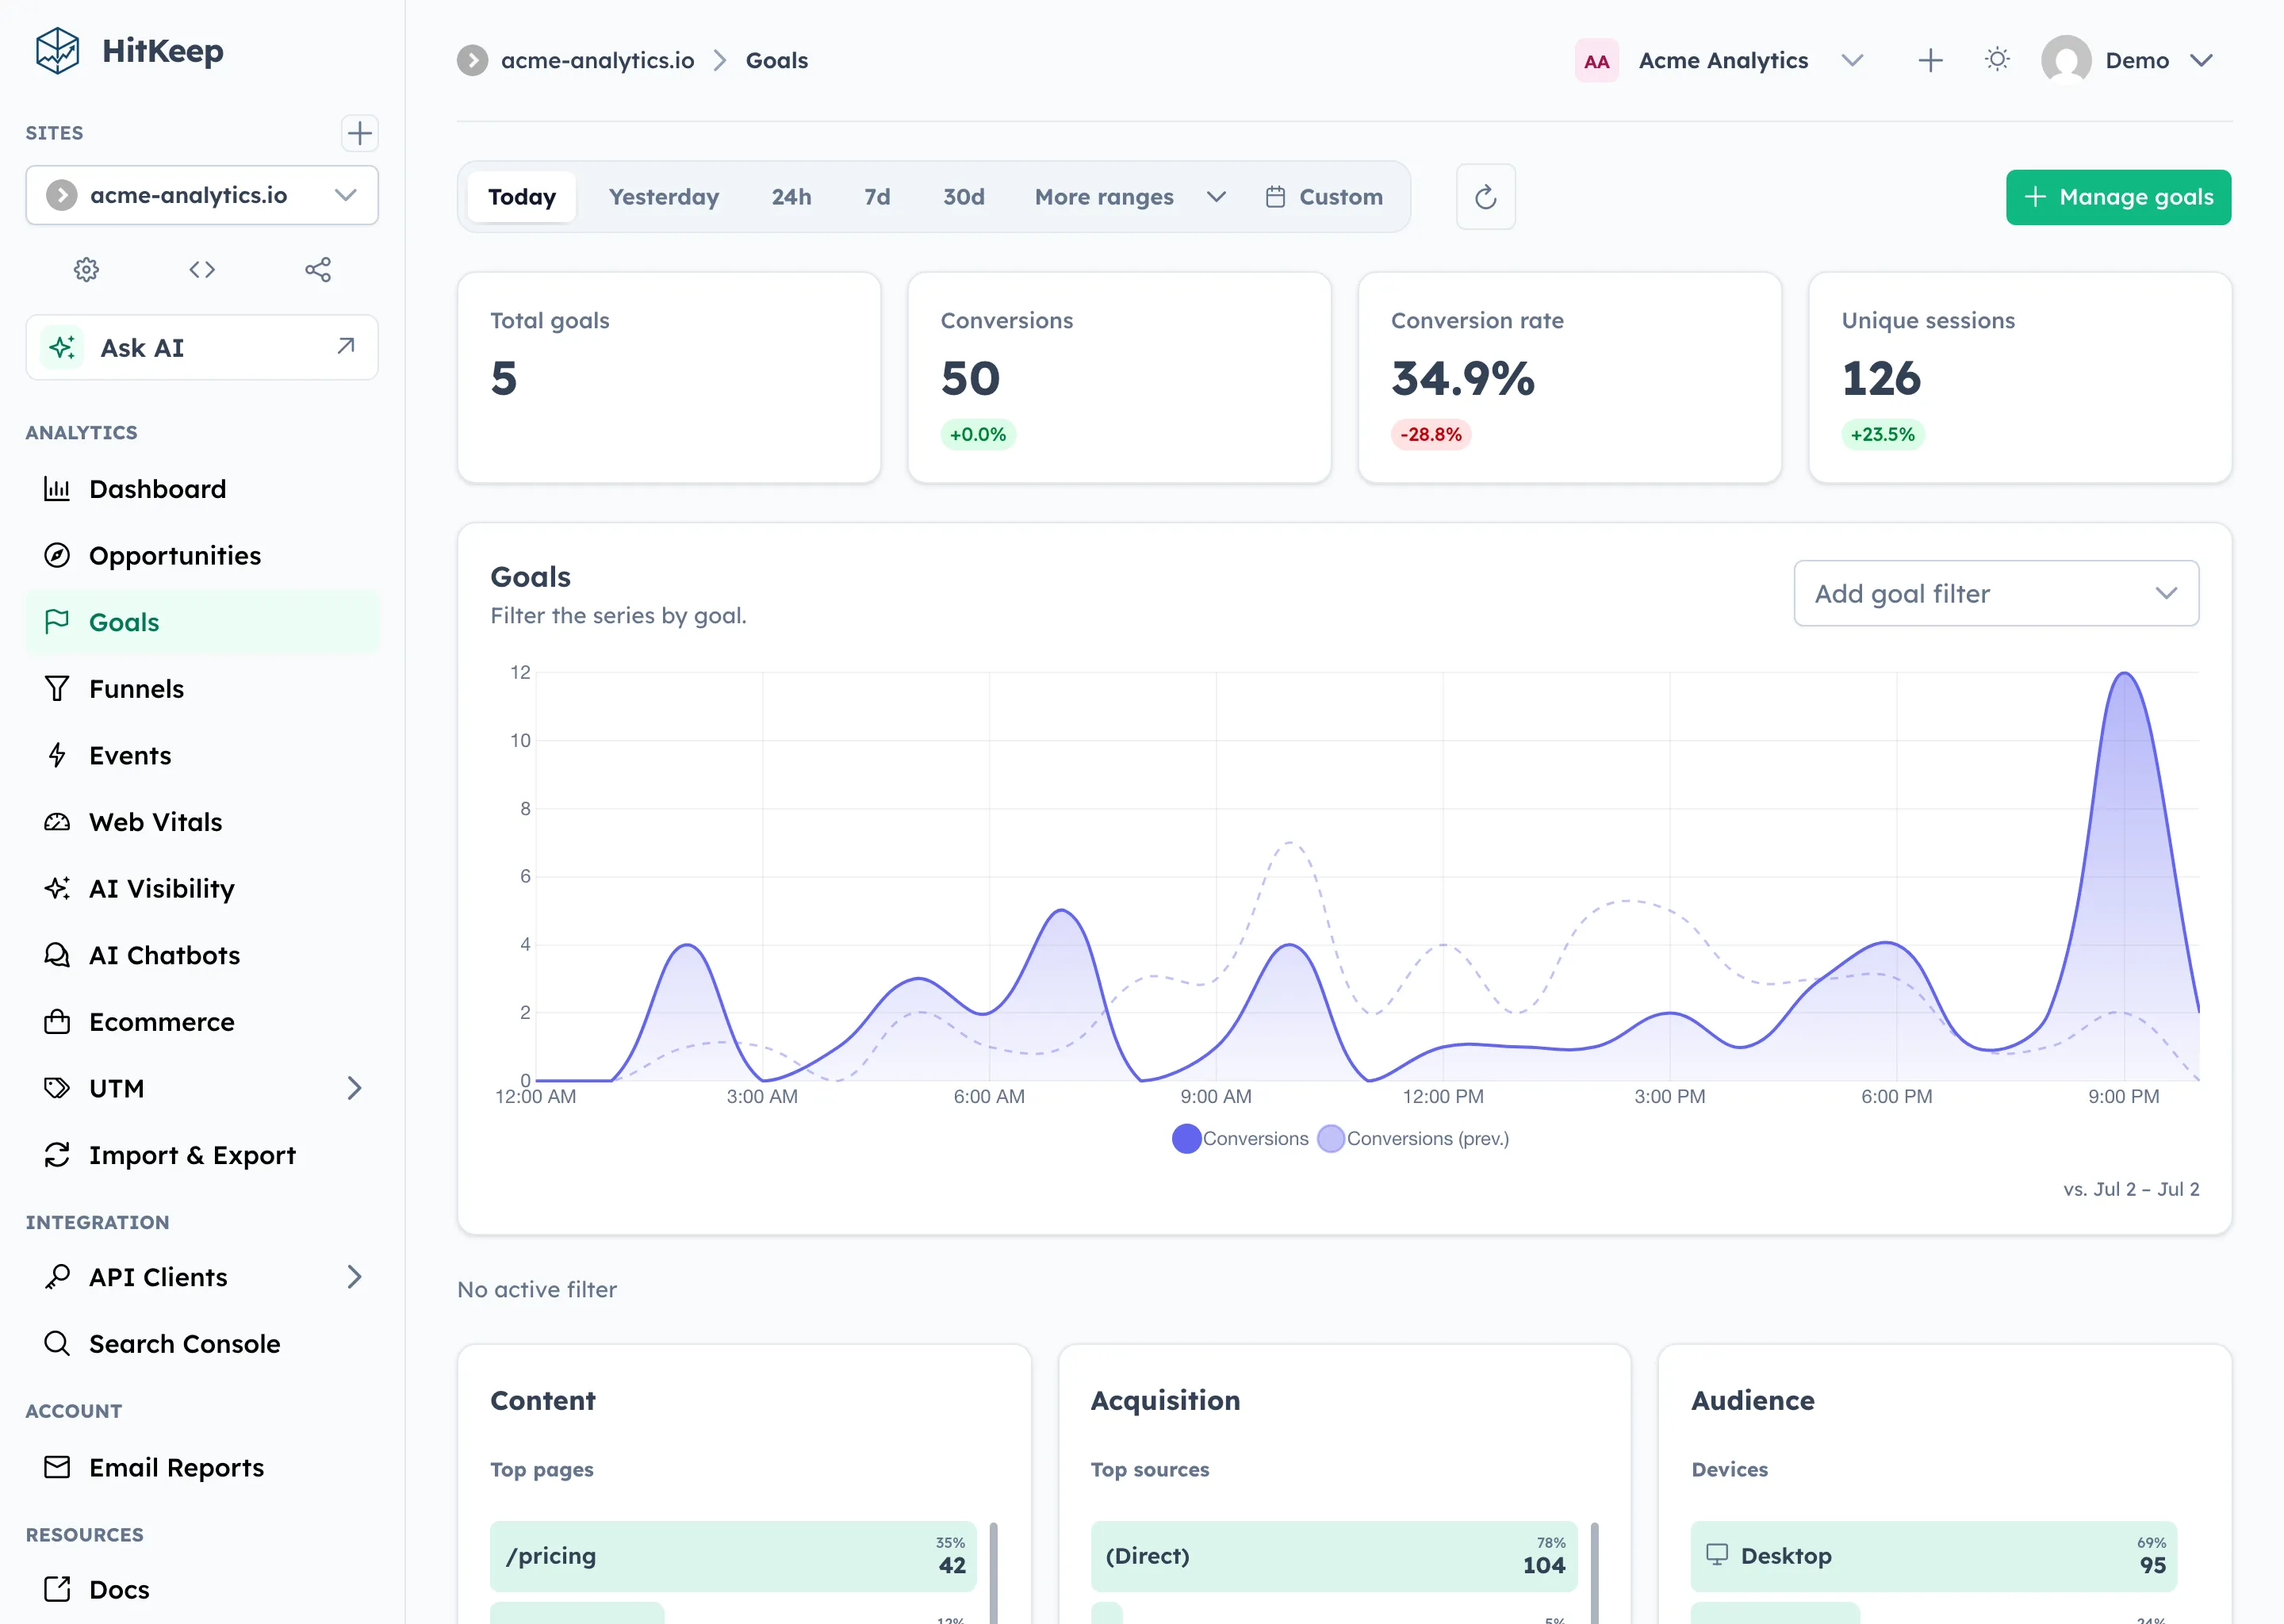The height and width of the screenshot is (1624, 2284).
Task: Click the UTM tag icon
Action: point(57,1088)
